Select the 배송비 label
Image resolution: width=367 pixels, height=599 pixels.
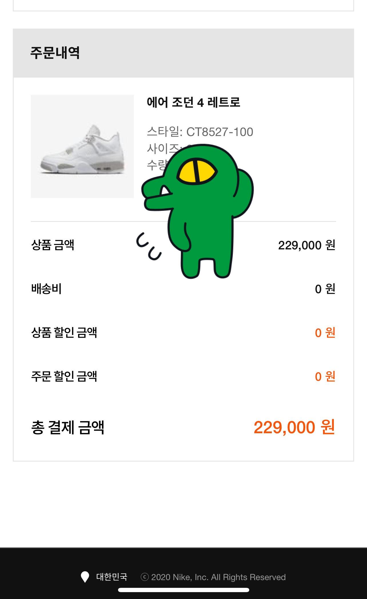click(46, 289)
